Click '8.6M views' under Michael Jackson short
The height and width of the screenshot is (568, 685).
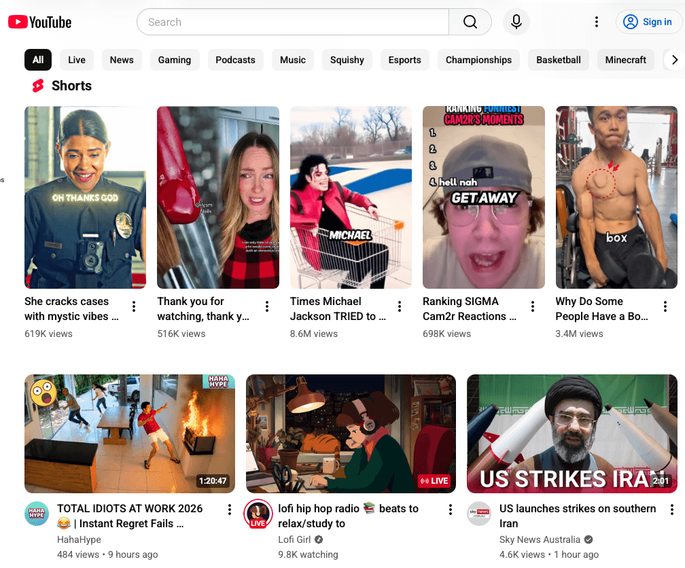(314, 334)
